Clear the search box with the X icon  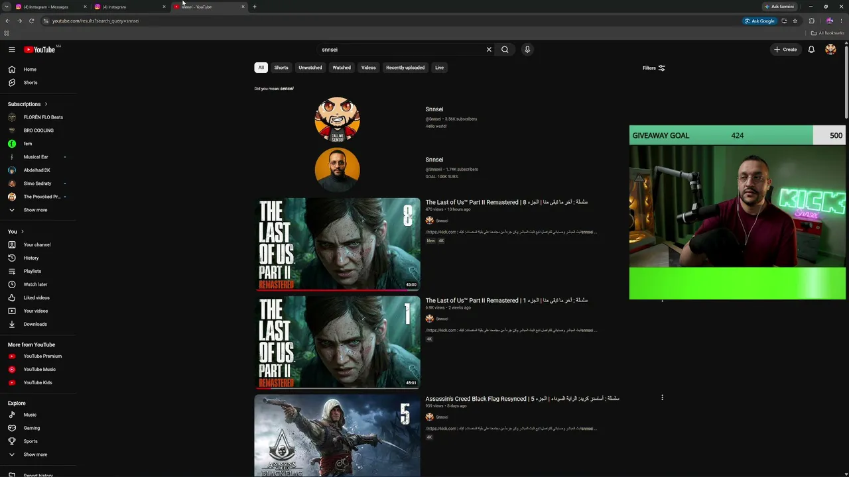pos(489,50)
